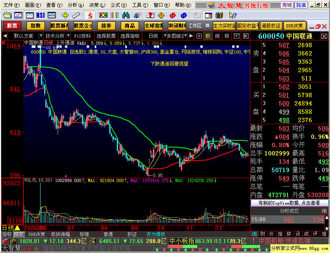Close the 600050 quote panel X
Image resolution: width=330 pixels, height=253 pixels.
[x=324, y=36]
